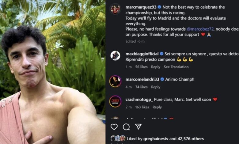Click the small liker avatars beside Liked by
239x144 pixels.
(x=118, y=138)
